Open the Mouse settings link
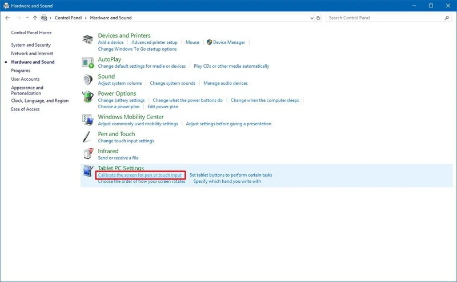Screen dimensions: 457x282 tap(193, 42)
